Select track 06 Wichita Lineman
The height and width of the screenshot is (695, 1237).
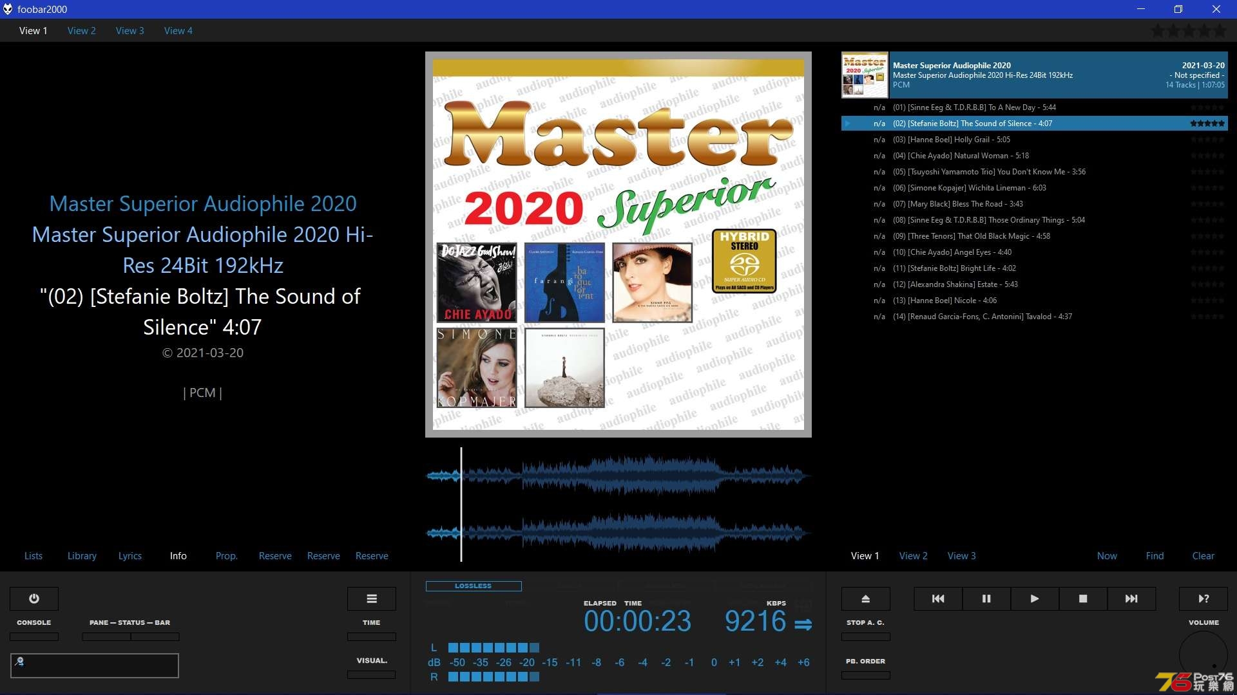1035,188
